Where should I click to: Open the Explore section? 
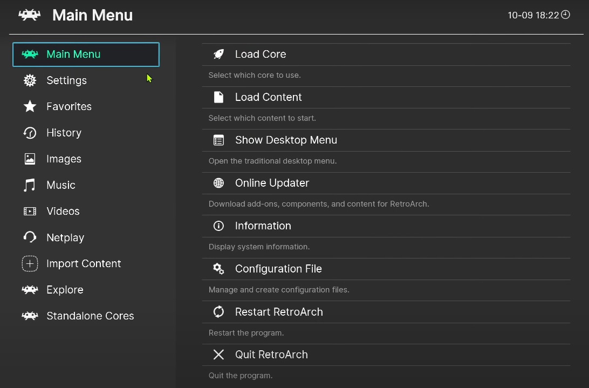point(65,290)
